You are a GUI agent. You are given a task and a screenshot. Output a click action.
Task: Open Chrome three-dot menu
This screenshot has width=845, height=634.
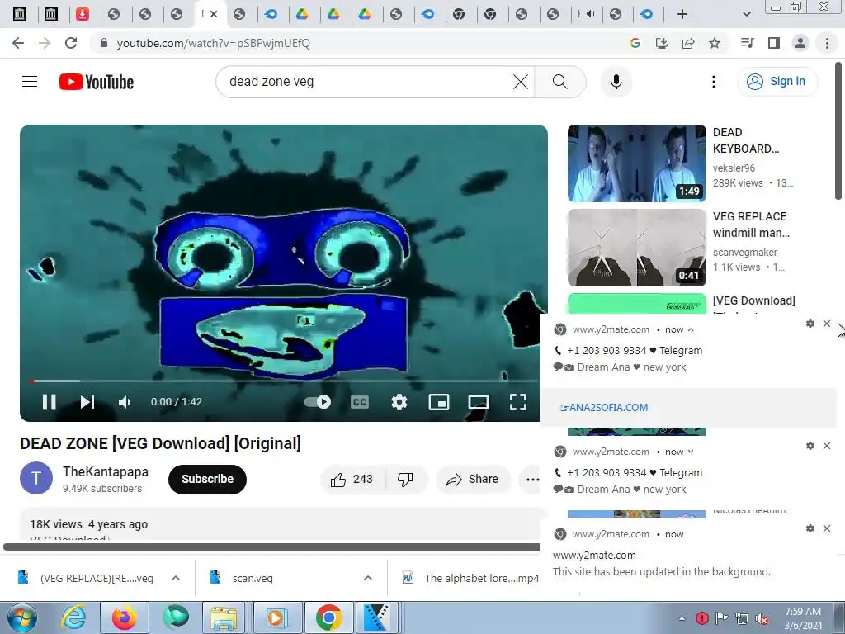pyautogui.click(x=827, y=43)
